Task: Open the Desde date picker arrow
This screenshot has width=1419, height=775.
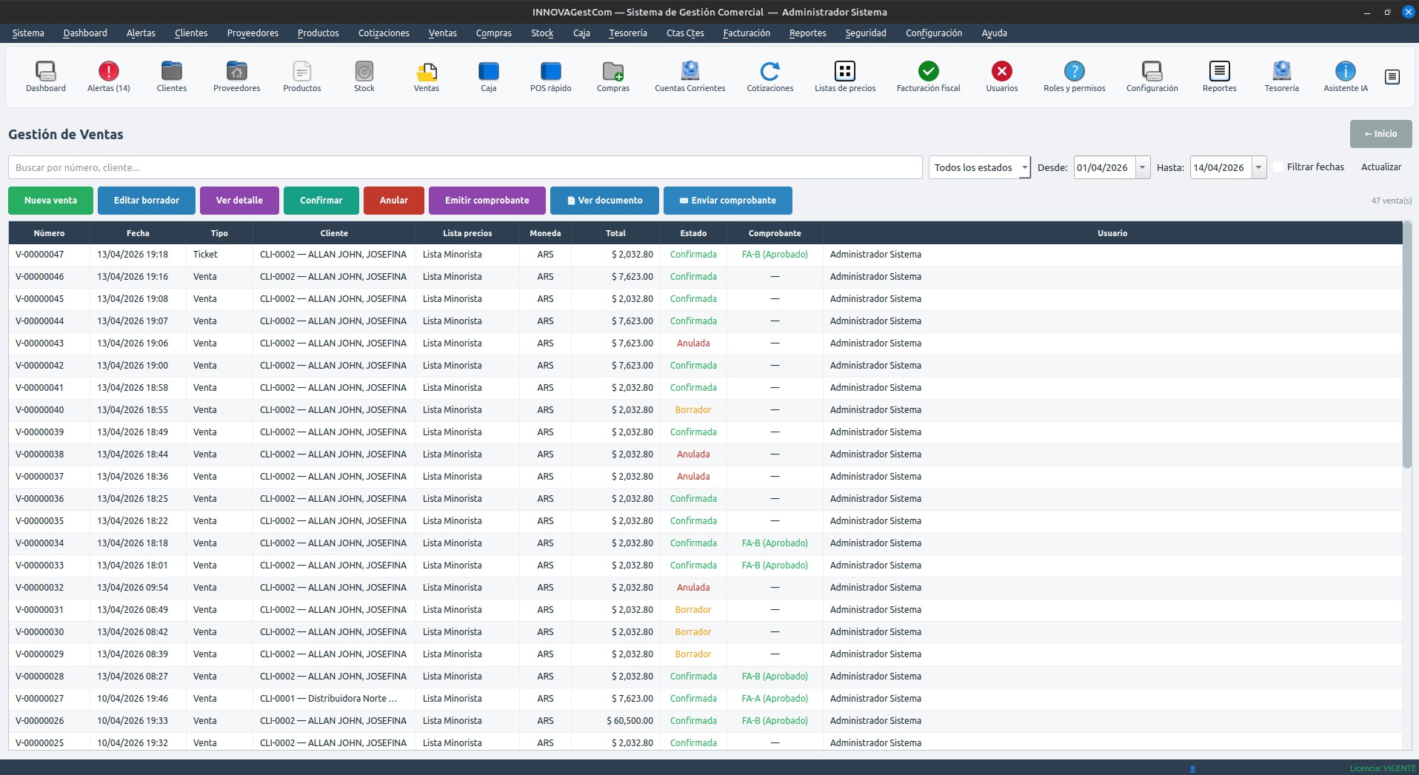Action: tap(1142, 167)
